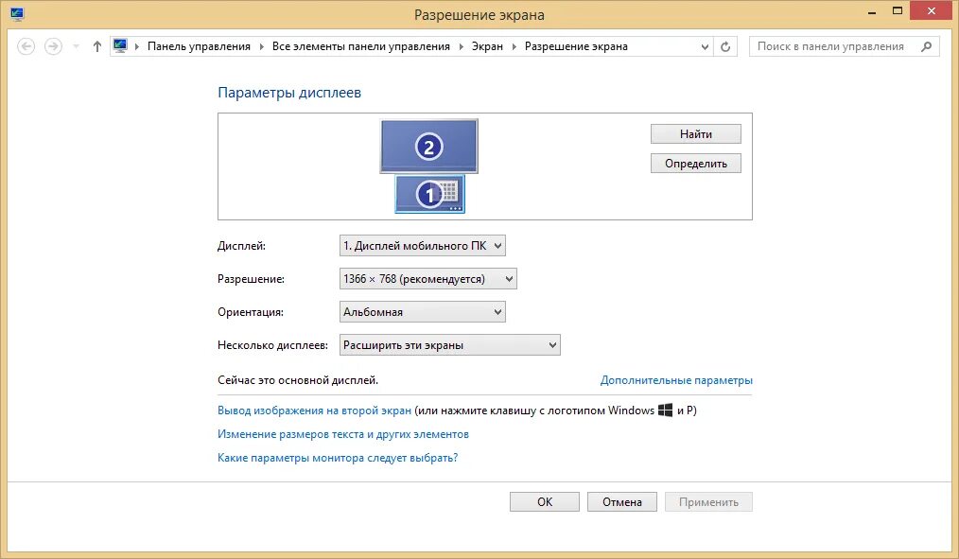
Task: Expand arrow after Все элементы панели управления
Action: pyautogui.click(x=462, y=46)
